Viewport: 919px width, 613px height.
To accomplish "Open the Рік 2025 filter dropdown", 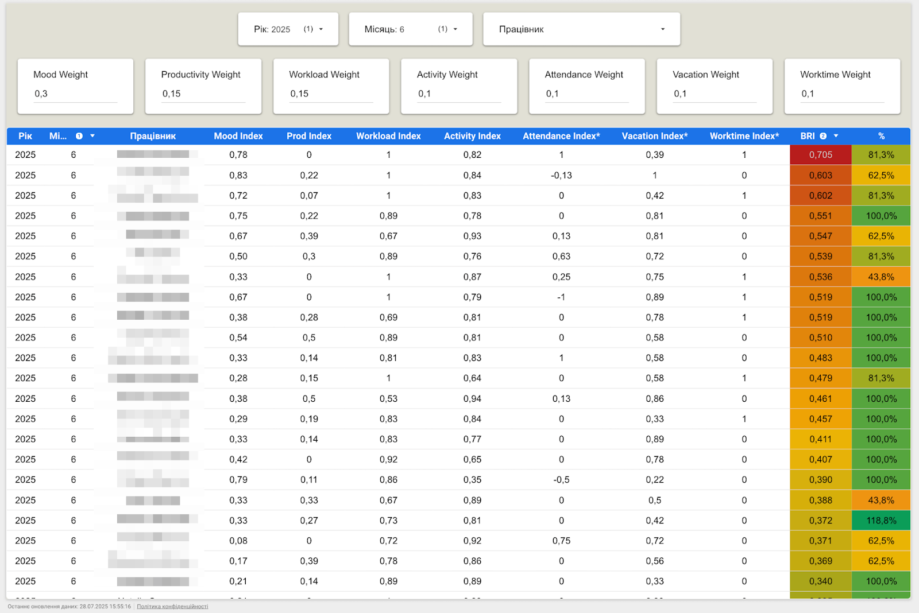I will [x=288, y=29].
